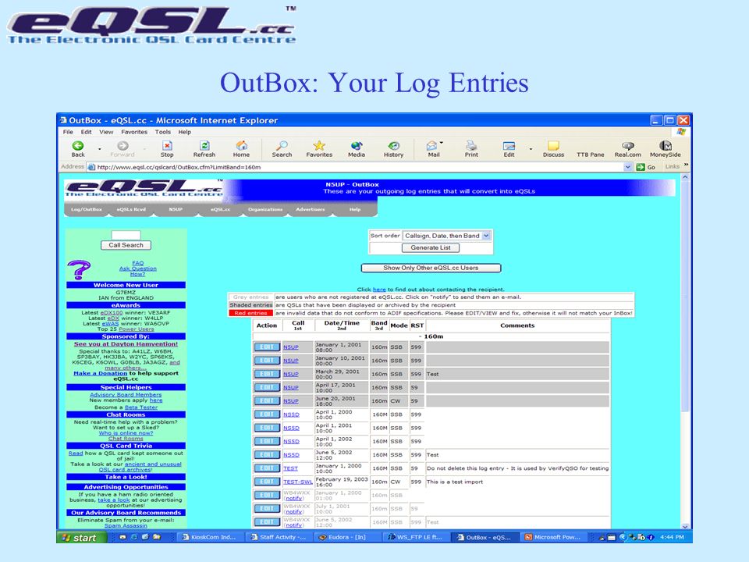Image resolution: width=749 pixels, height=562 pixels.
Task: Click the Generate List button
Action: 431,247
